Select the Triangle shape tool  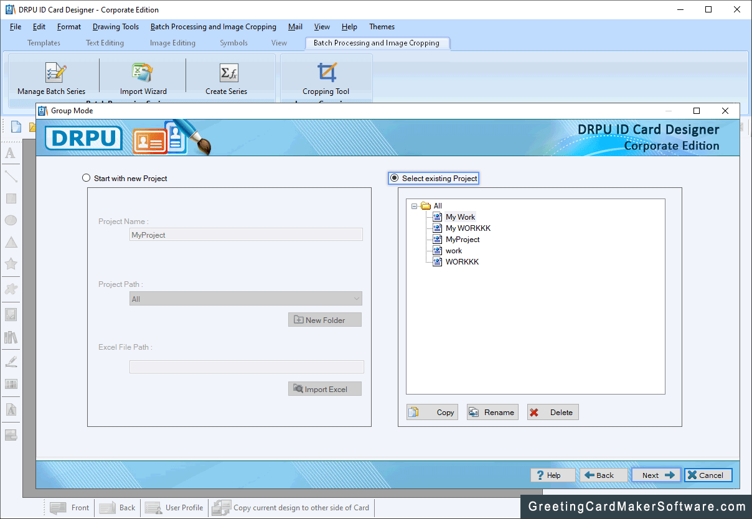click(11, 242)
